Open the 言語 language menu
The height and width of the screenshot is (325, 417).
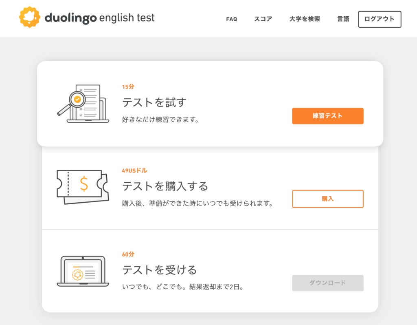coord(343,19)
